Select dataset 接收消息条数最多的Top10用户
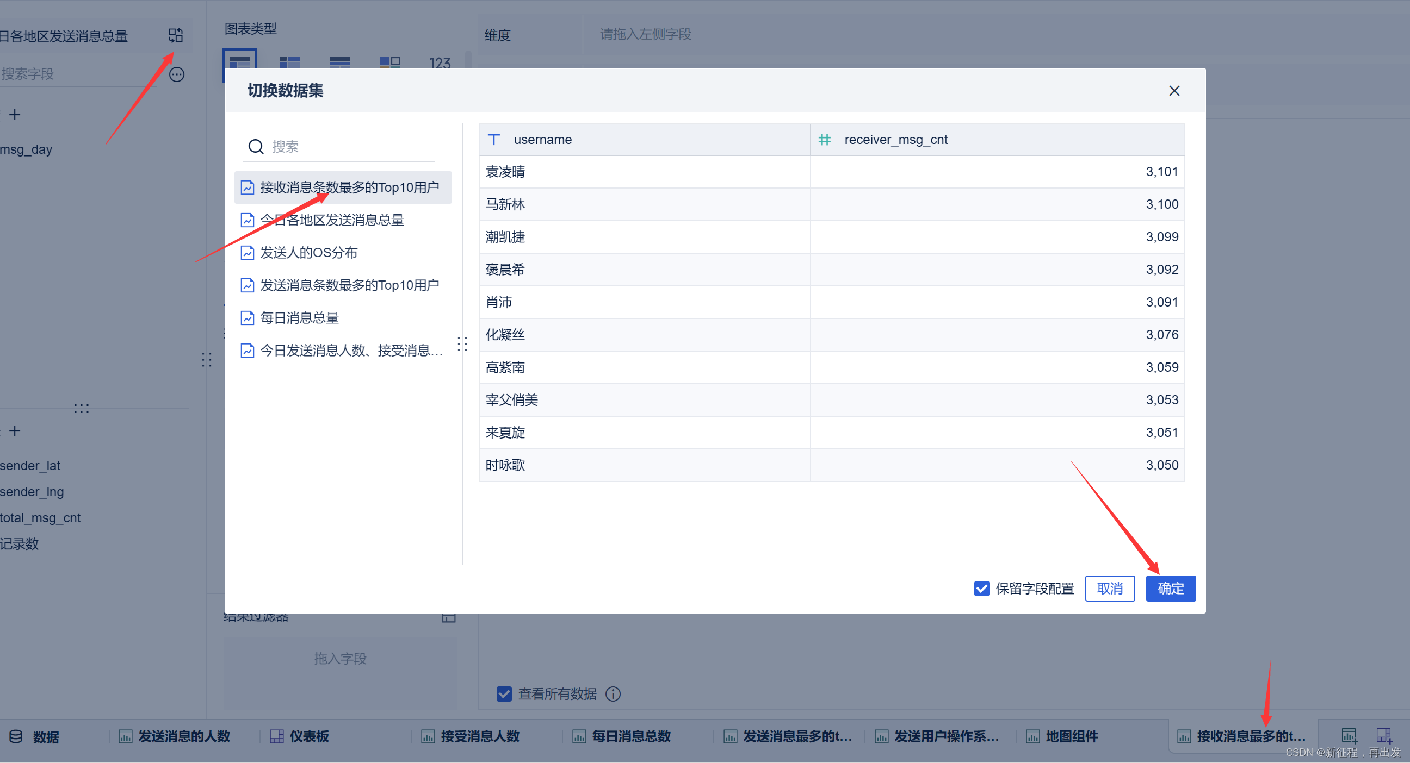Screen dimensions: 1410x763 [343, 187]
